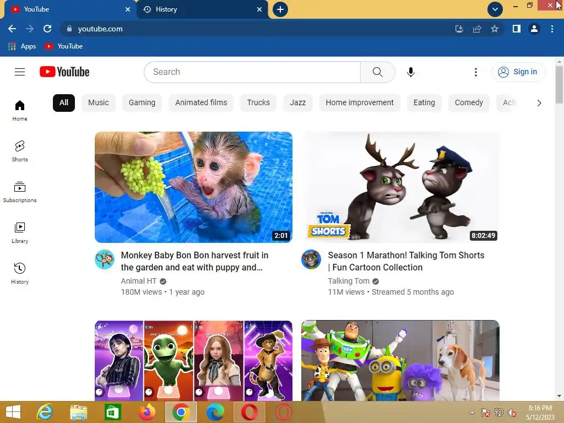The height and width of the screenshot is (423, 564).
Task: Open Library in the sidebar
Action: [x=20, y=233]
